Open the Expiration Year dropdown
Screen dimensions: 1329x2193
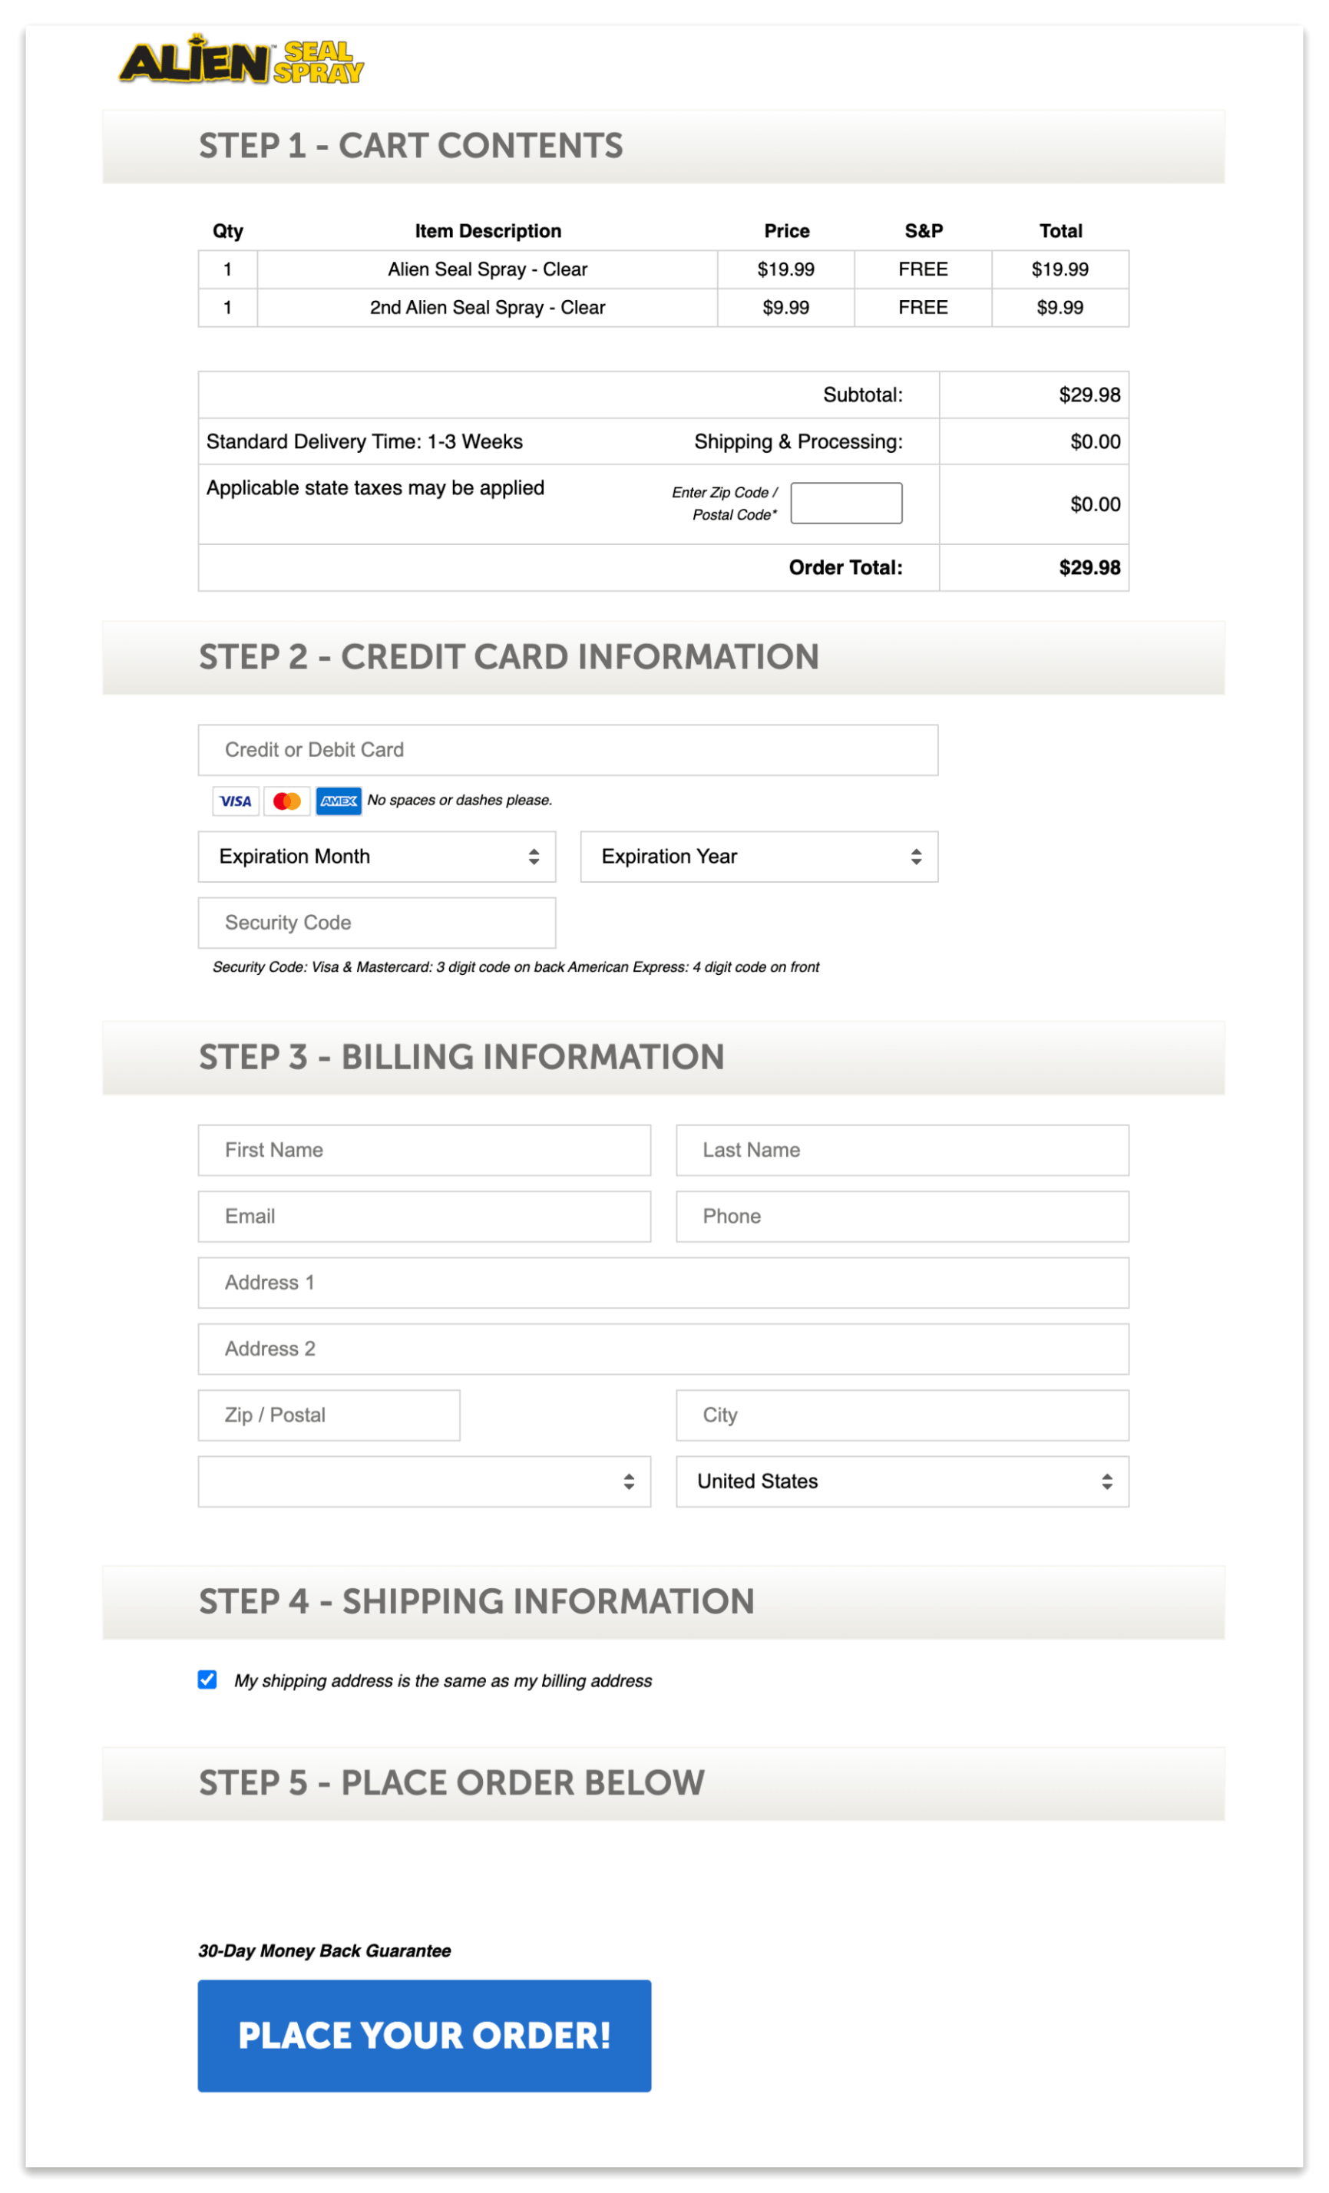[x=759, y=856]
